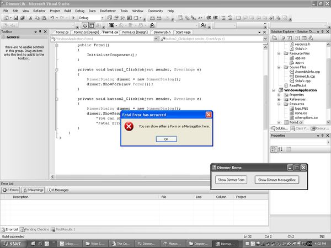The width and height of the screenshot is (331, 248).
Task: Switch to the Form1.cs [Design] tab
Action: 135,33
